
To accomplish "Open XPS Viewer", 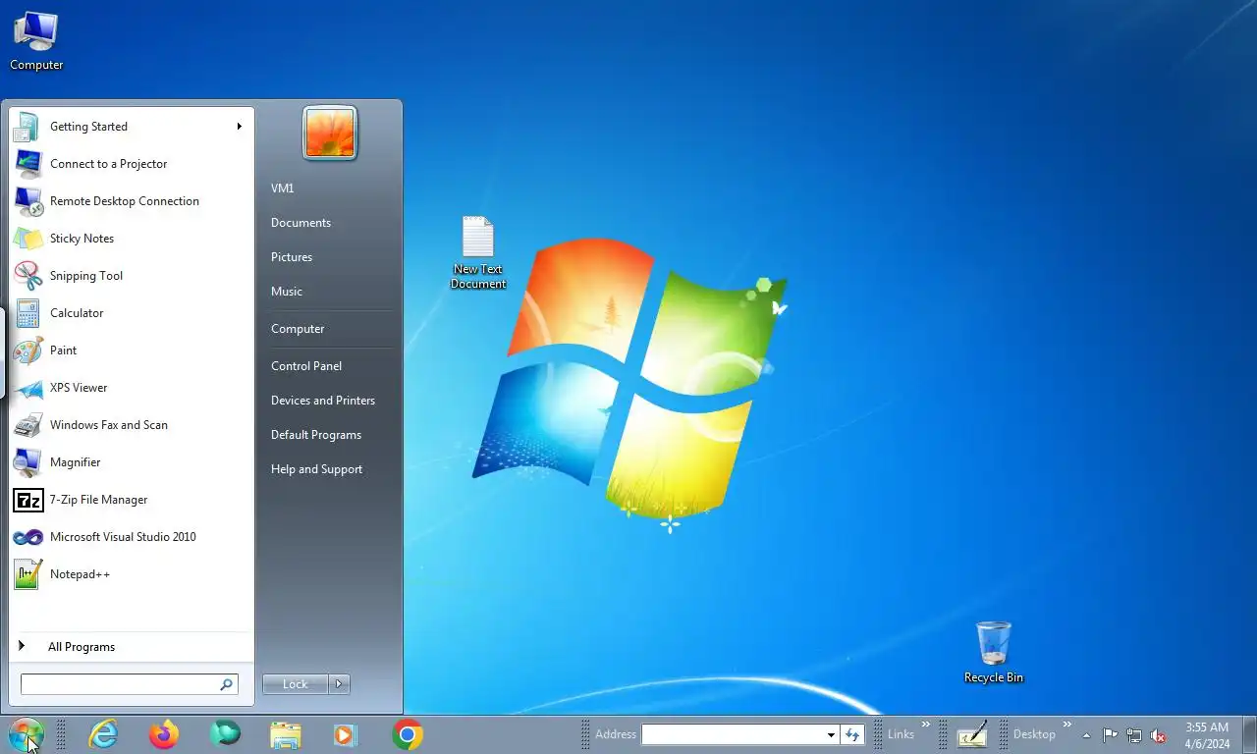I will tap(132, 388).
